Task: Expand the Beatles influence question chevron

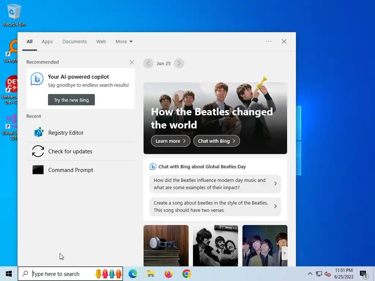Action: [275, 184]
